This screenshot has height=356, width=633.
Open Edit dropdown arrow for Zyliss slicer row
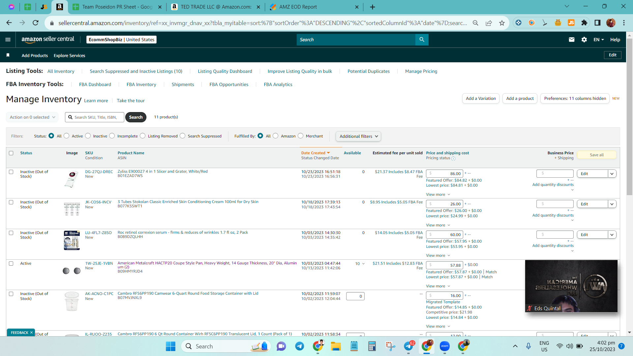pyautogui.click(x=612, y=174)
